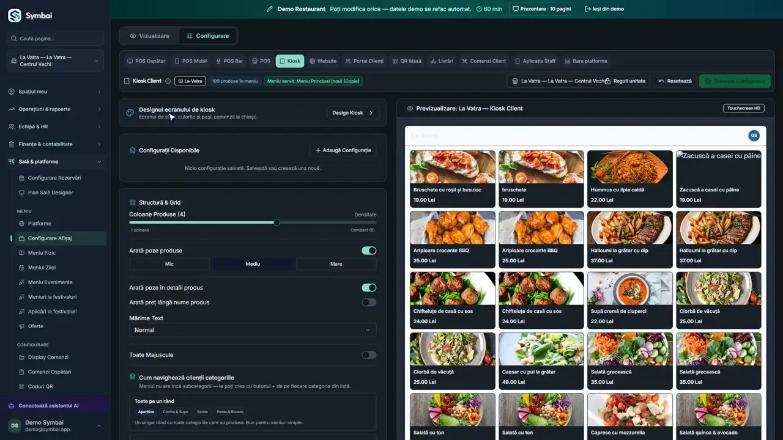Click Adaugă Configurație button
The image size is (783, 440).
[x=343, y=150]
